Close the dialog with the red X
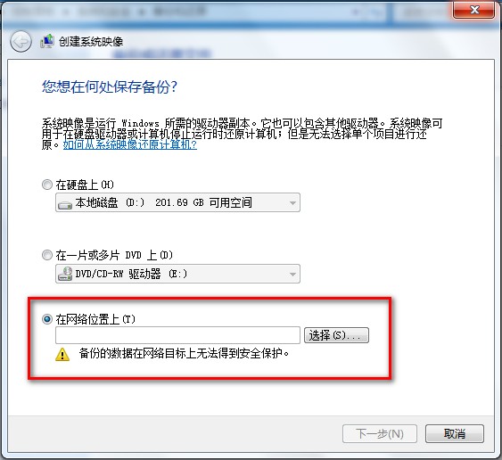The width and height of the screenshot is (502, 460). tap(473, 10)
